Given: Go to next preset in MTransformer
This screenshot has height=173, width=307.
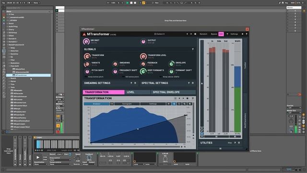Looking at the screenshot, I should tap(191, 34).
